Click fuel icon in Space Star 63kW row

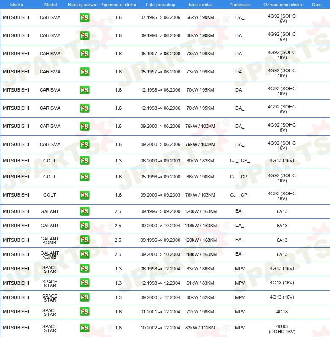click(85, 269)
